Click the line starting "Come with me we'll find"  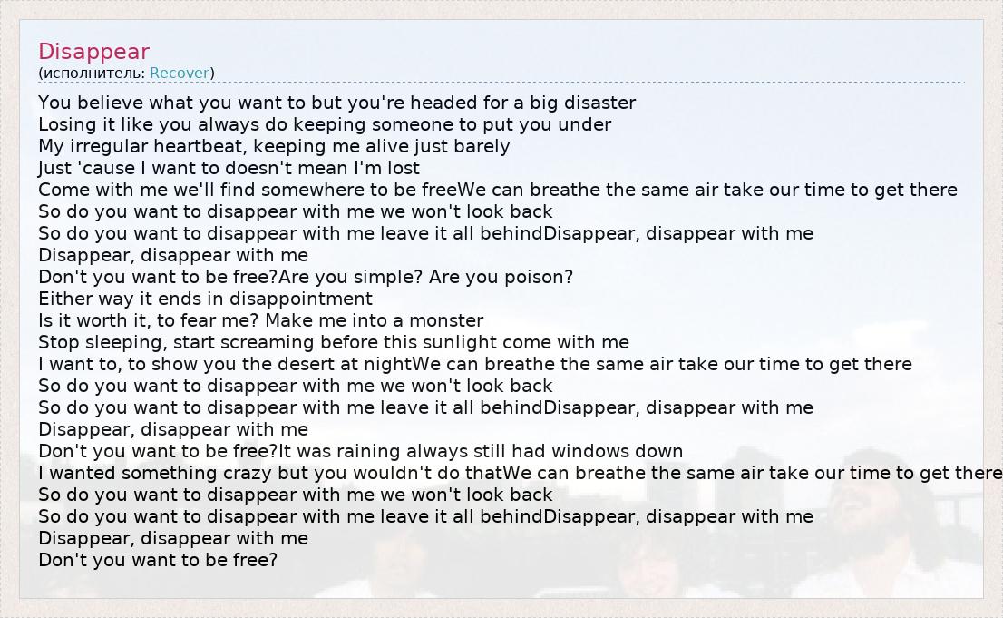pyautogui.click(x=248, y=190)
